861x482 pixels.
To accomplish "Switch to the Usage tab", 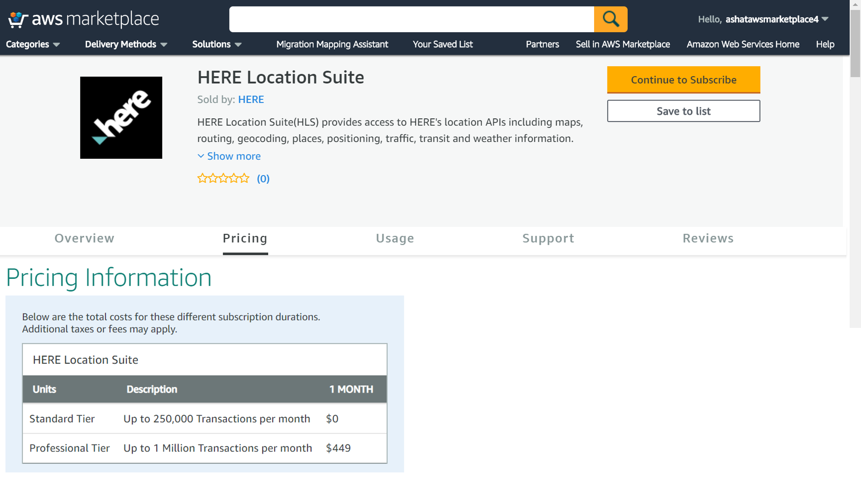I will click(x=395, y=238).
